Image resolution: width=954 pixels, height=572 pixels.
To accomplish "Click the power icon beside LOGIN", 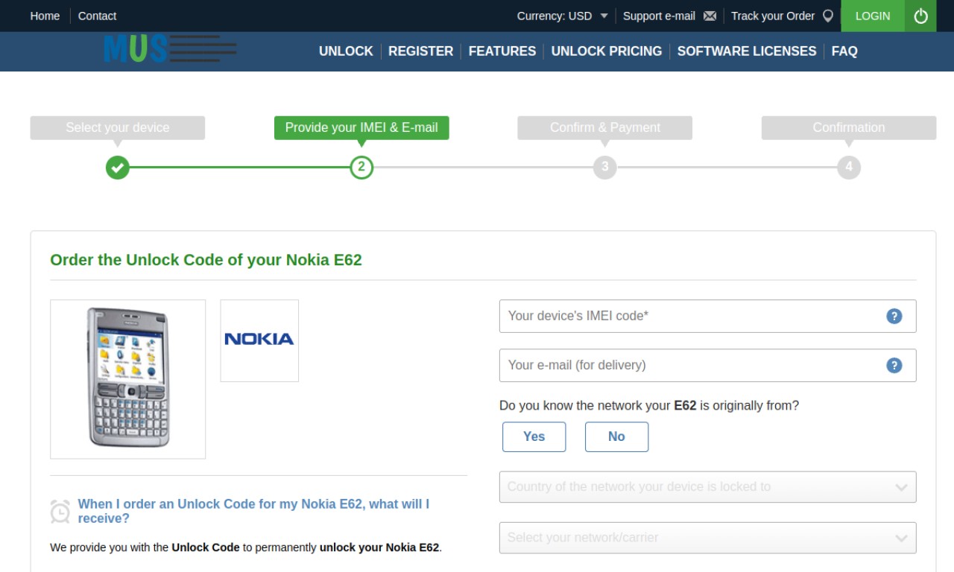I will [x=920, y=16].
